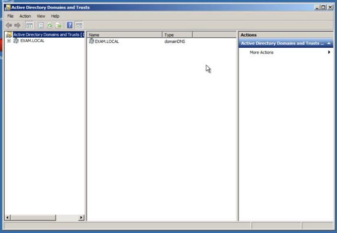Maximize the Domains and Trusts window
Viewport: 337px width, 233px height.
[323, 8]
